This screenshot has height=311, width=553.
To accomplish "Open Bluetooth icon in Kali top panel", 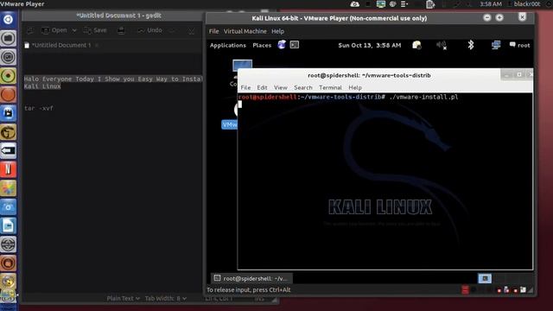I will click(470, 45).
